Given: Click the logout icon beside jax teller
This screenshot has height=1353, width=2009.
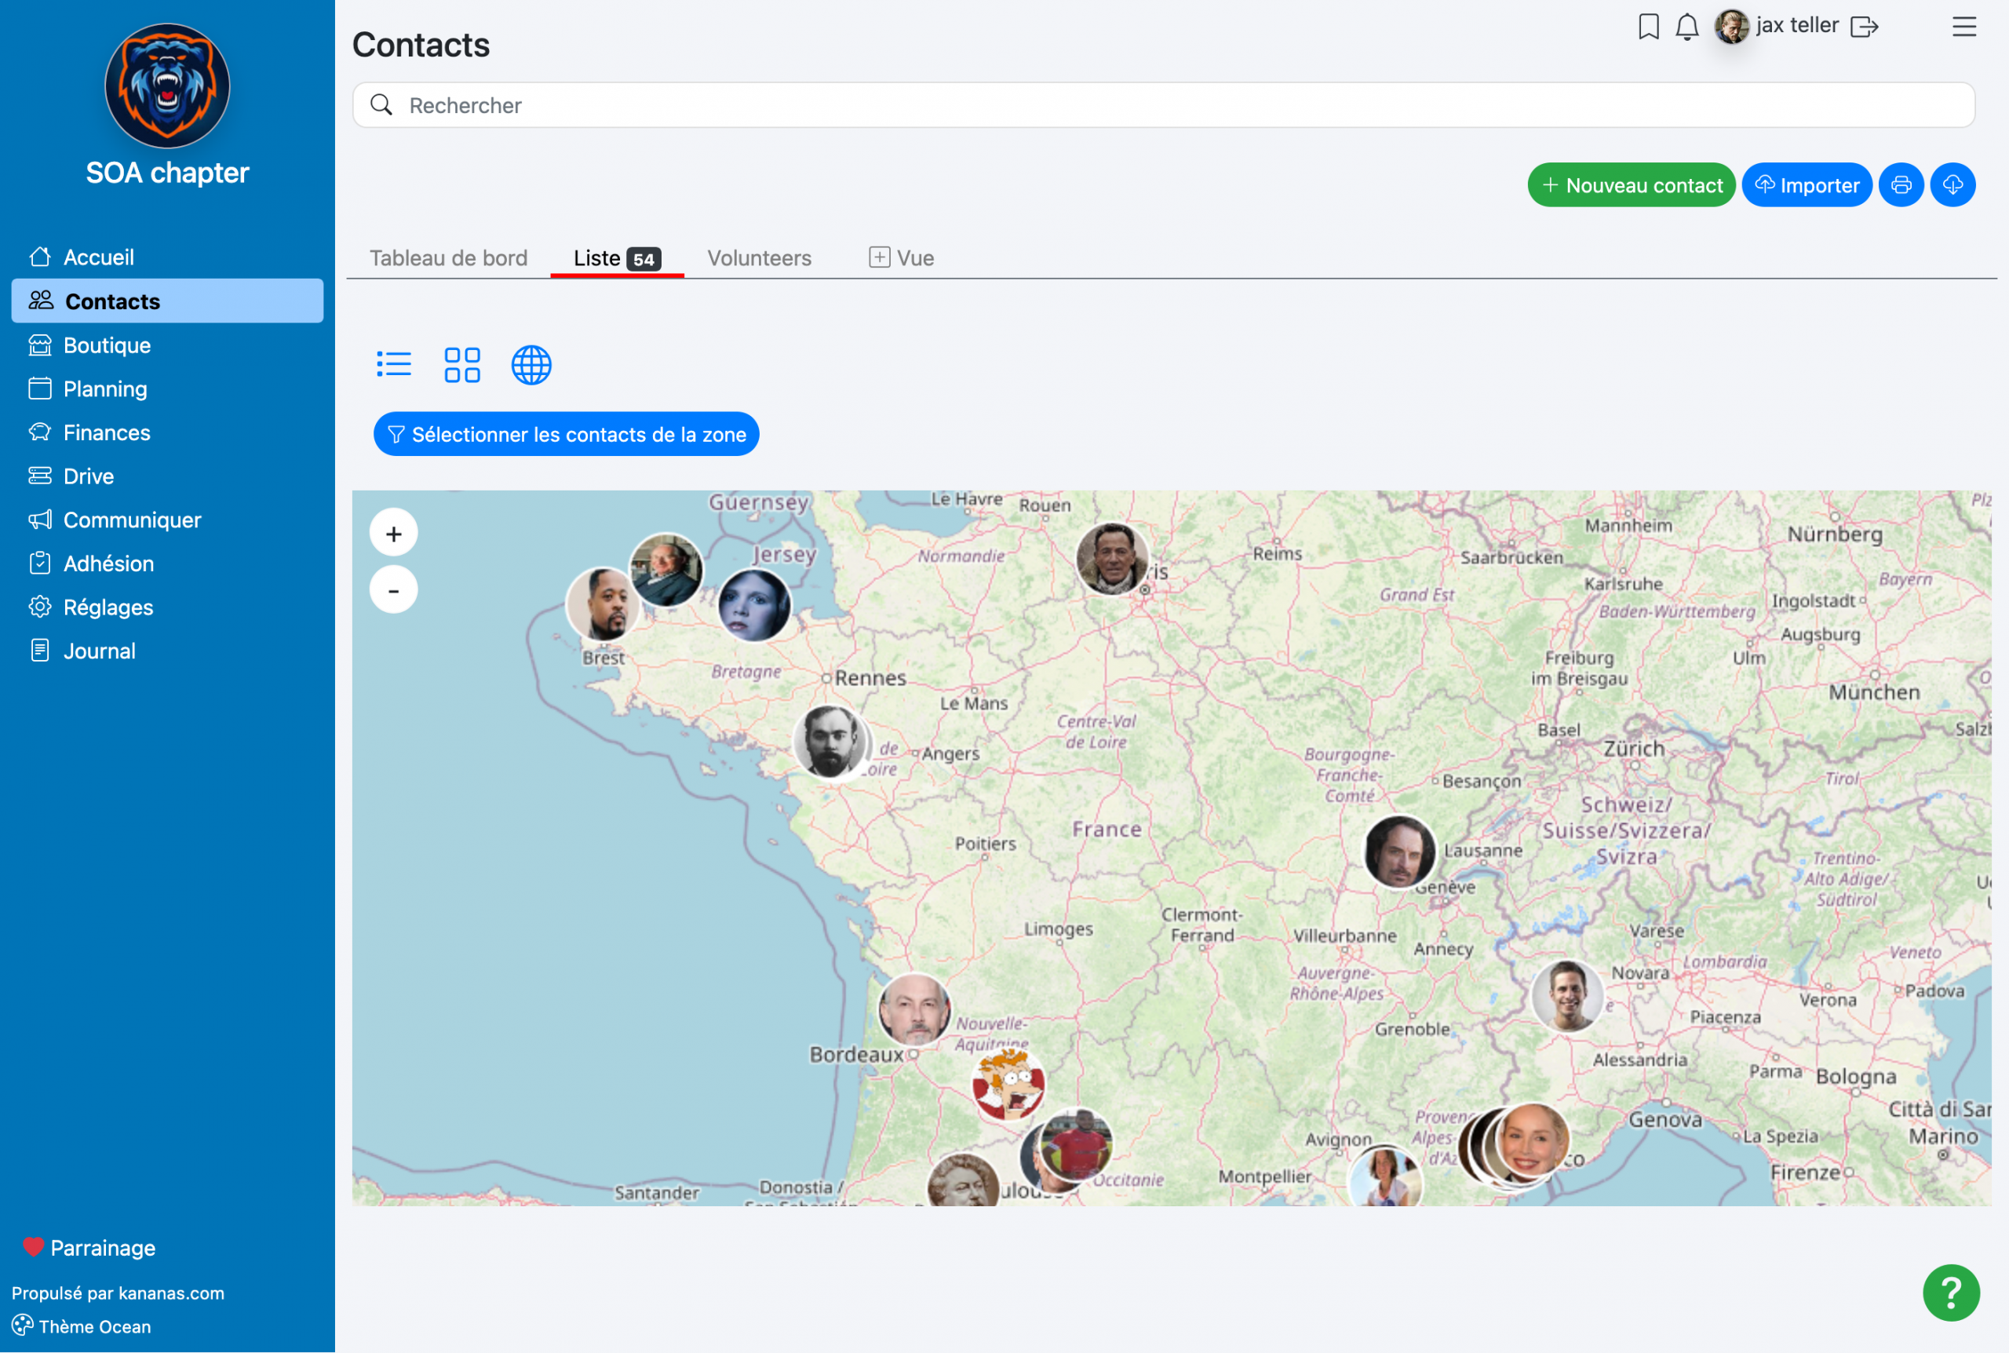Looking at the screenshot, I should 1863,27.
